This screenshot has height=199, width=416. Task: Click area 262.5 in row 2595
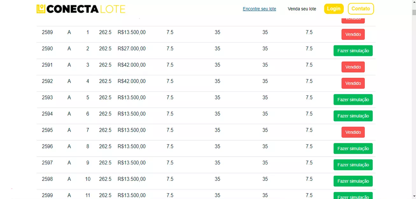(x=105, y=130)
